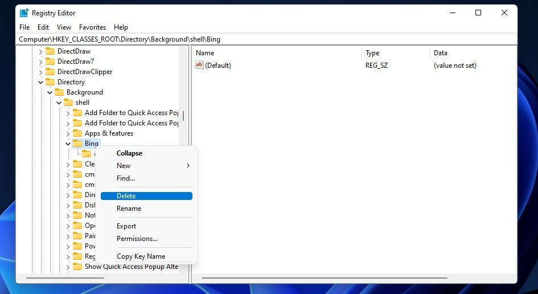Collapse the shell key
The height and width of the screenshot is (294, 538).
pyautogui.click(x=59, y=103)
